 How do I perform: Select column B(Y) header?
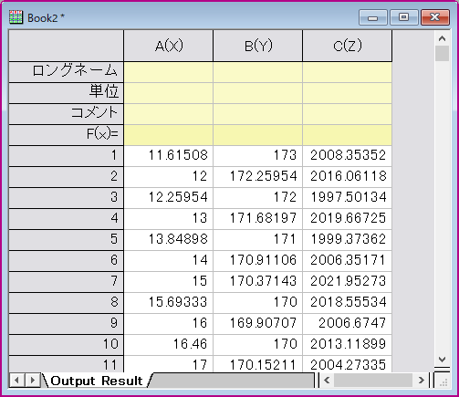point(258,46)
